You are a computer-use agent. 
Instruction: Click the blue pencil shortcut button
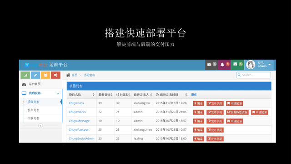[x=35, y=75]
